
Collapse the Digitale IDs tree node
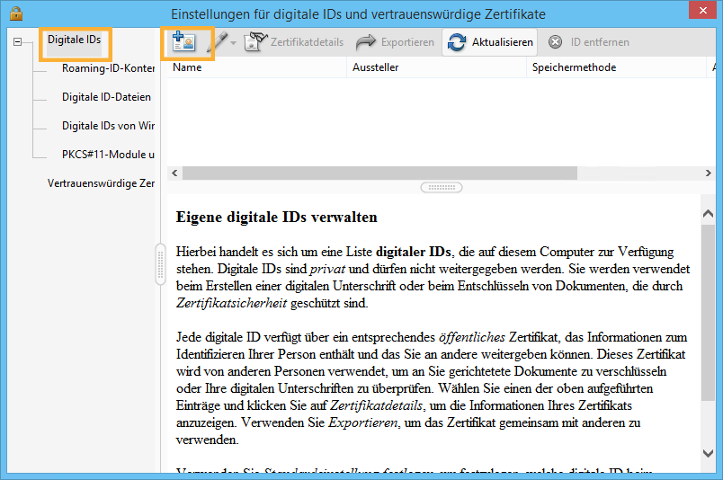pos(17,42)
